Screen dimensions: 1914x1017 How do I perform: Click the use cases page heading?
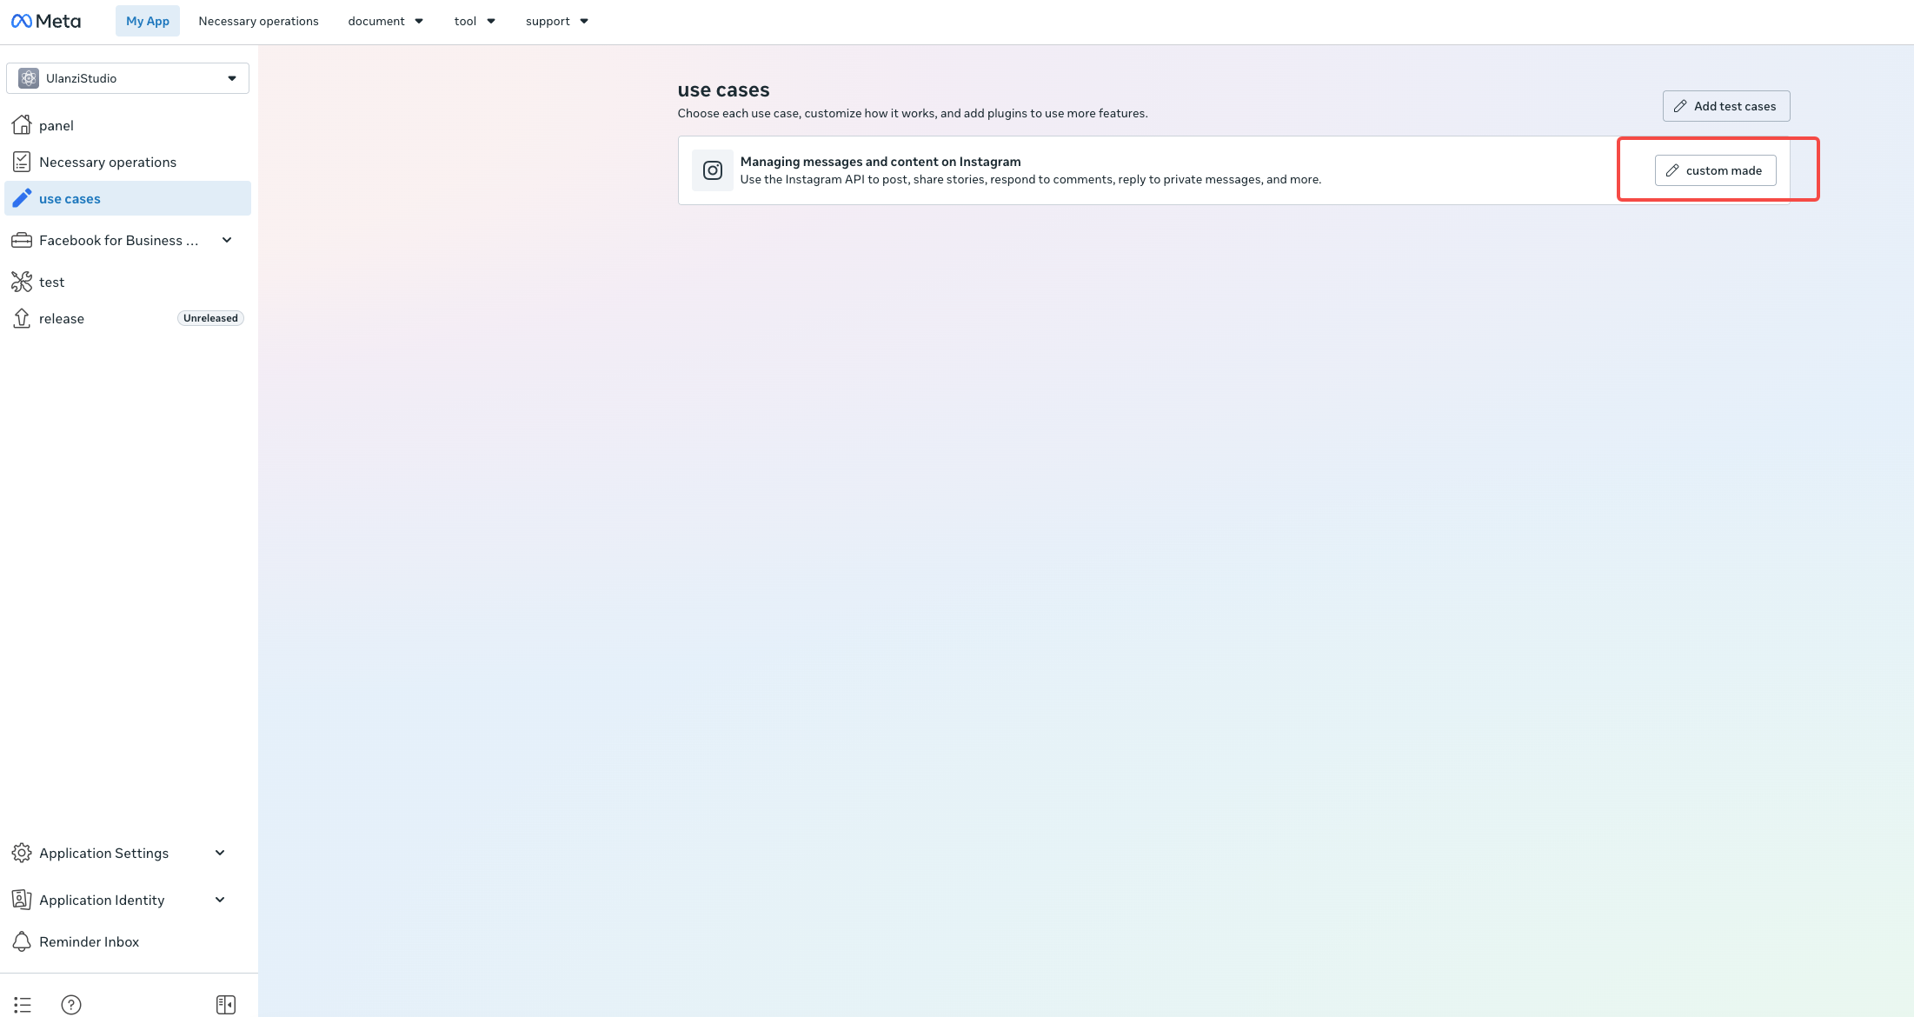(724, 90)
